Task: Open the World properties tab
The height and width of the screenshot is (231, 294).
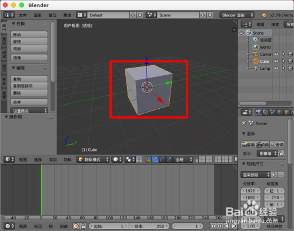Action: click(279, 112)
